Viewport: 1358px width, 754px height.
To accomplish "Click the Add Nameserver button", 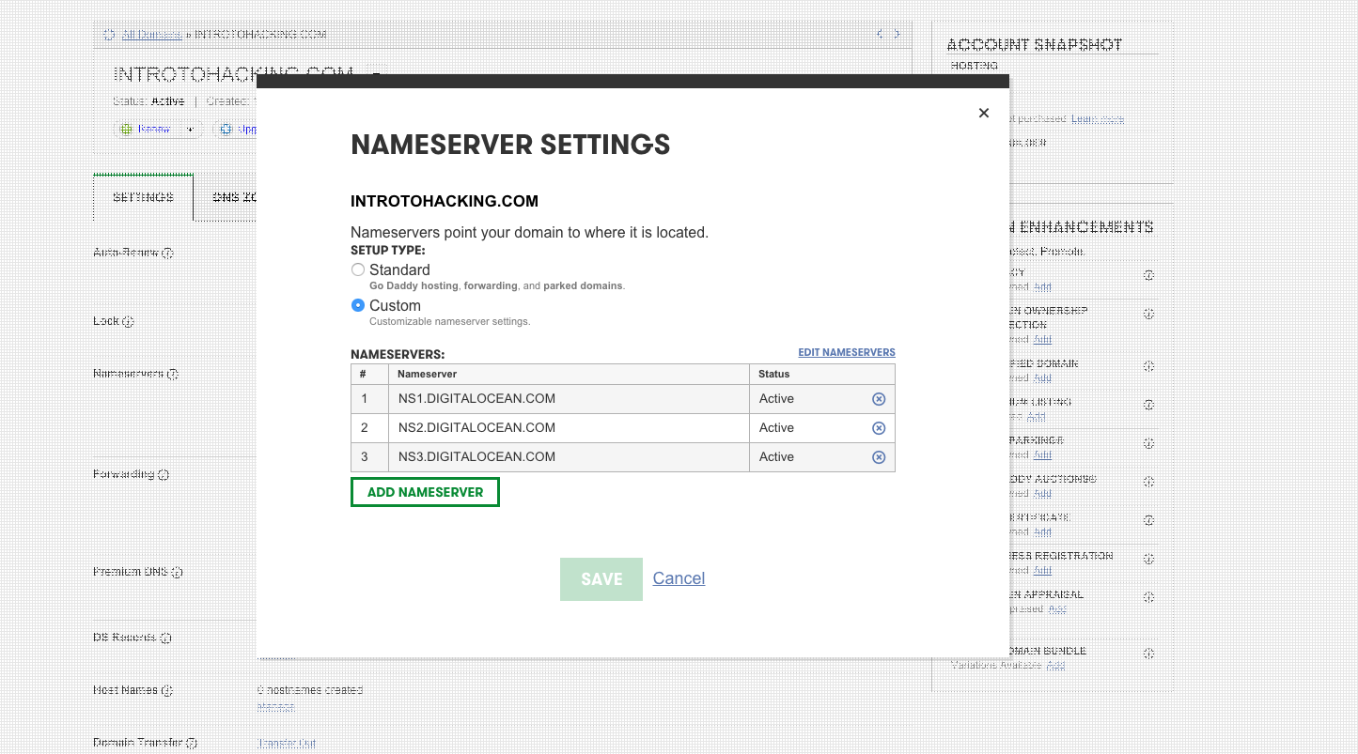I will click(425, 492).
